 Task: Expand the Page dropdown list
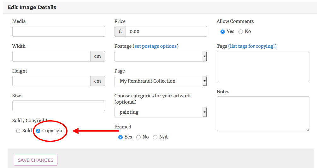161,81
